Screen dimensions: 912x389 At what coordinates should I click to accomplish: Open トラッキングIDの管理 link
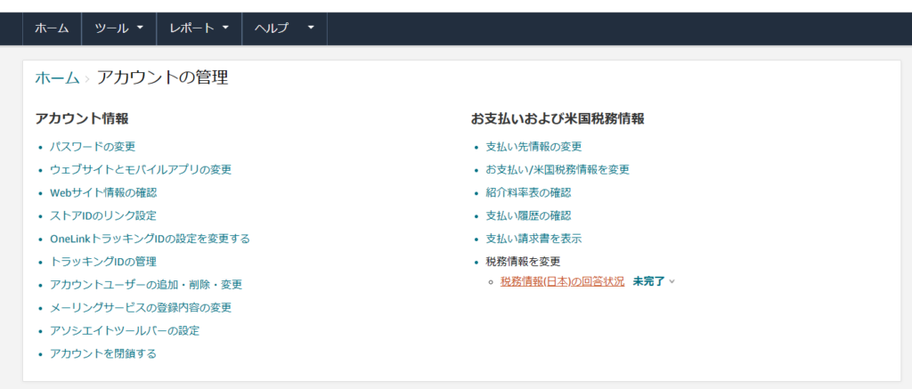coord(103,262)
